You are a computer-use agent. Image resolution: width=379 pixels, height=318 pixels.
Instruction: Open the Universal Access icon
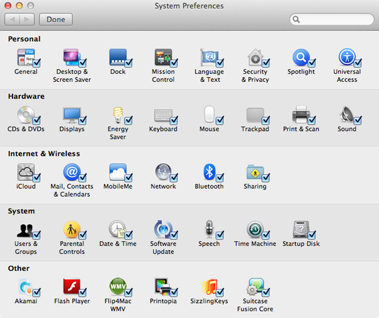pos(347,57)
